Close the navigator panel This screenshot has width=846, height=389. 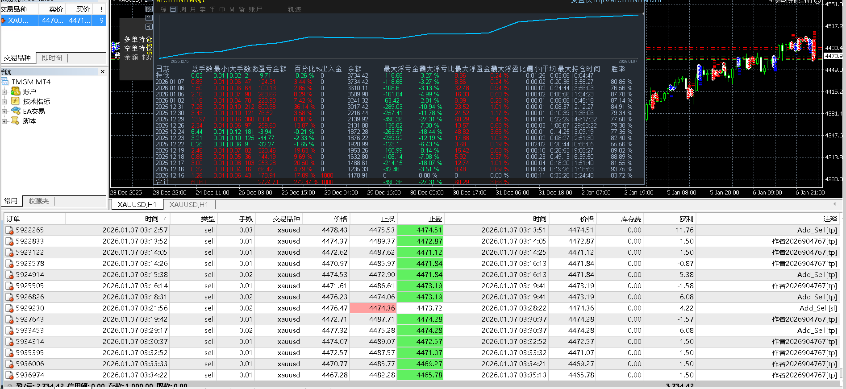pos(103,71)
